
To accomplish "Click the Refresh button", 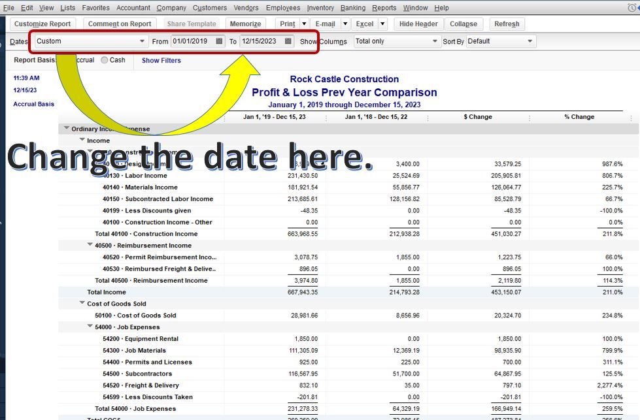I will tap(507, 24).
